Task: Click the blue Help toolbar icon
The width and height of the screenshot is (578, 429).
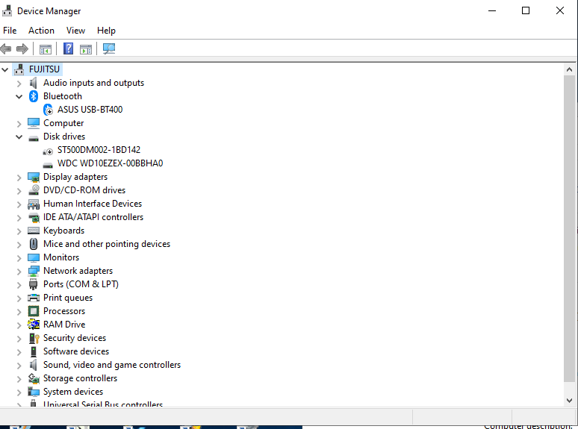Action: 68,49
